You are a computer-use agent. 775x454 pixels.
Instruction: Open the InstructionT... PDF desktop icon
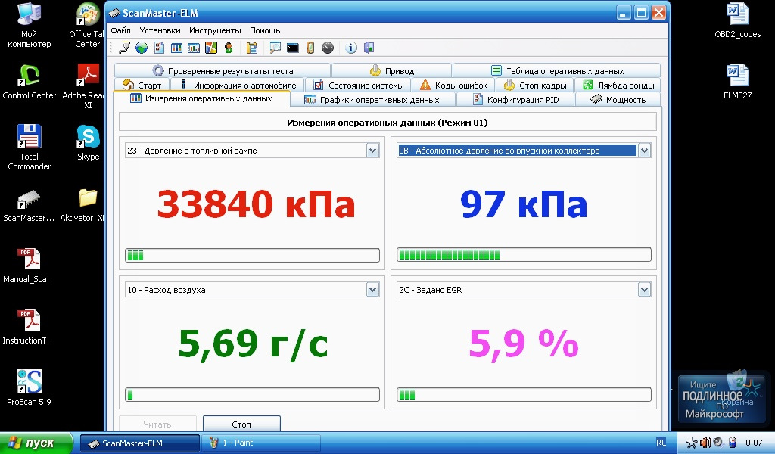(x=30, y=327)
